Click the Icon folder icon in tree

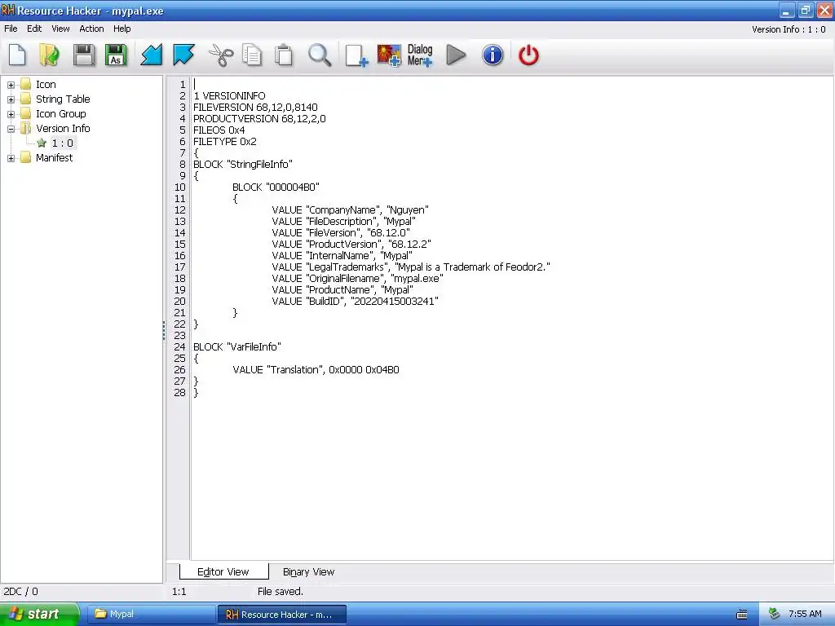coord(25,84)
